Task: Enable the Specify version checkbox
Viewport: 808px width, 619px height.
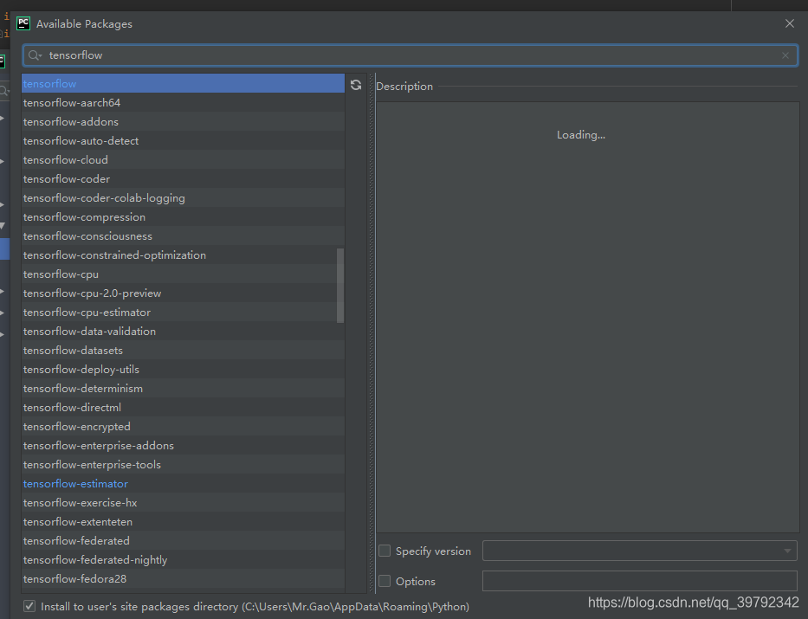Action: [385, 551]
